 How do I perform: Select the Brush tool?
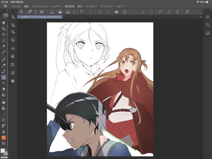[x=4, y=71]
